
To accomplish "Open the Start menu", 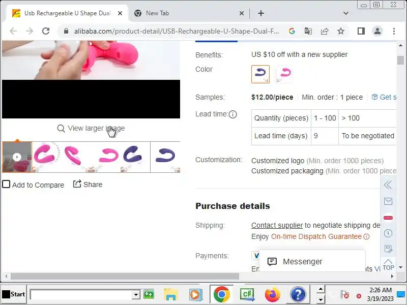I will point(14,294).
